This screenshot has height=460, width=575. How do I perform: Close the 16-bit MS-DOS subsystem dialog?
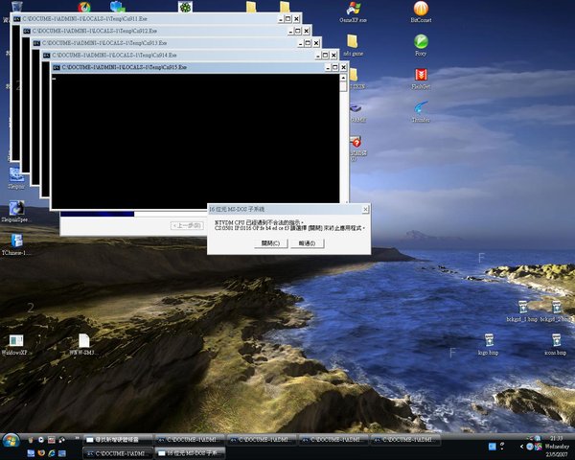pos(365,209)
